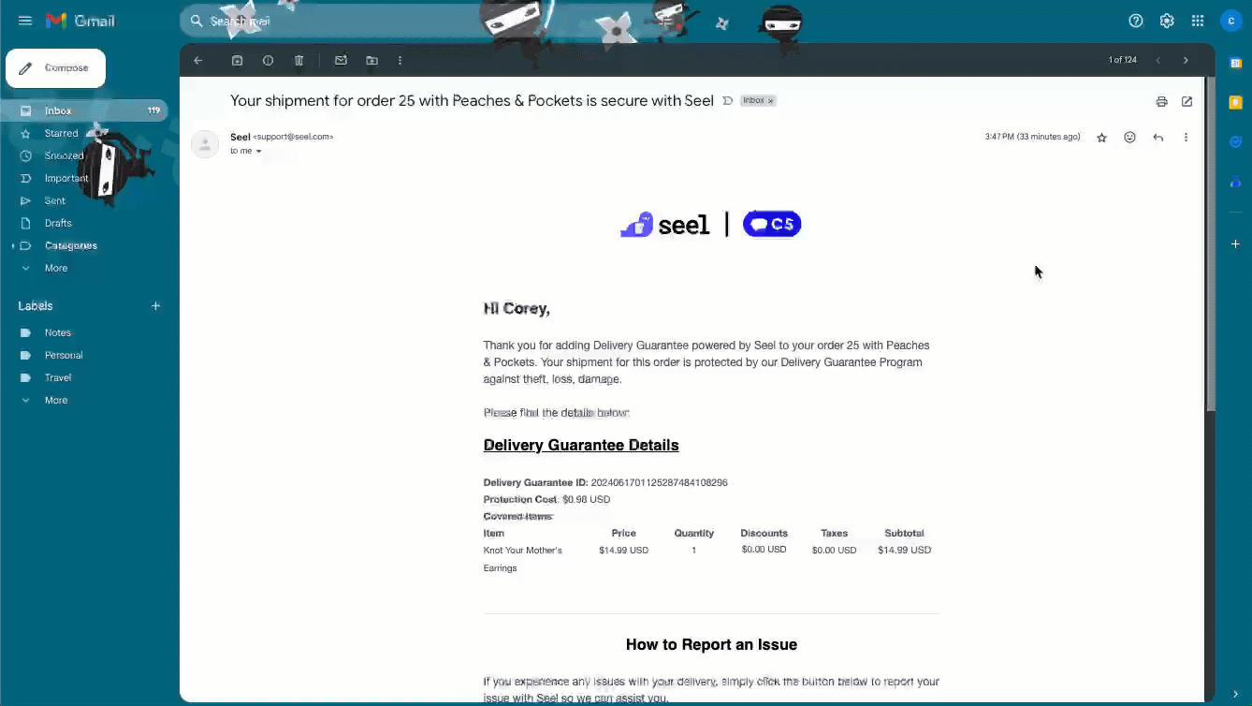Go to the newer email arrow
Viewport: 1252px width, 706px height.
click(1158, 60)
